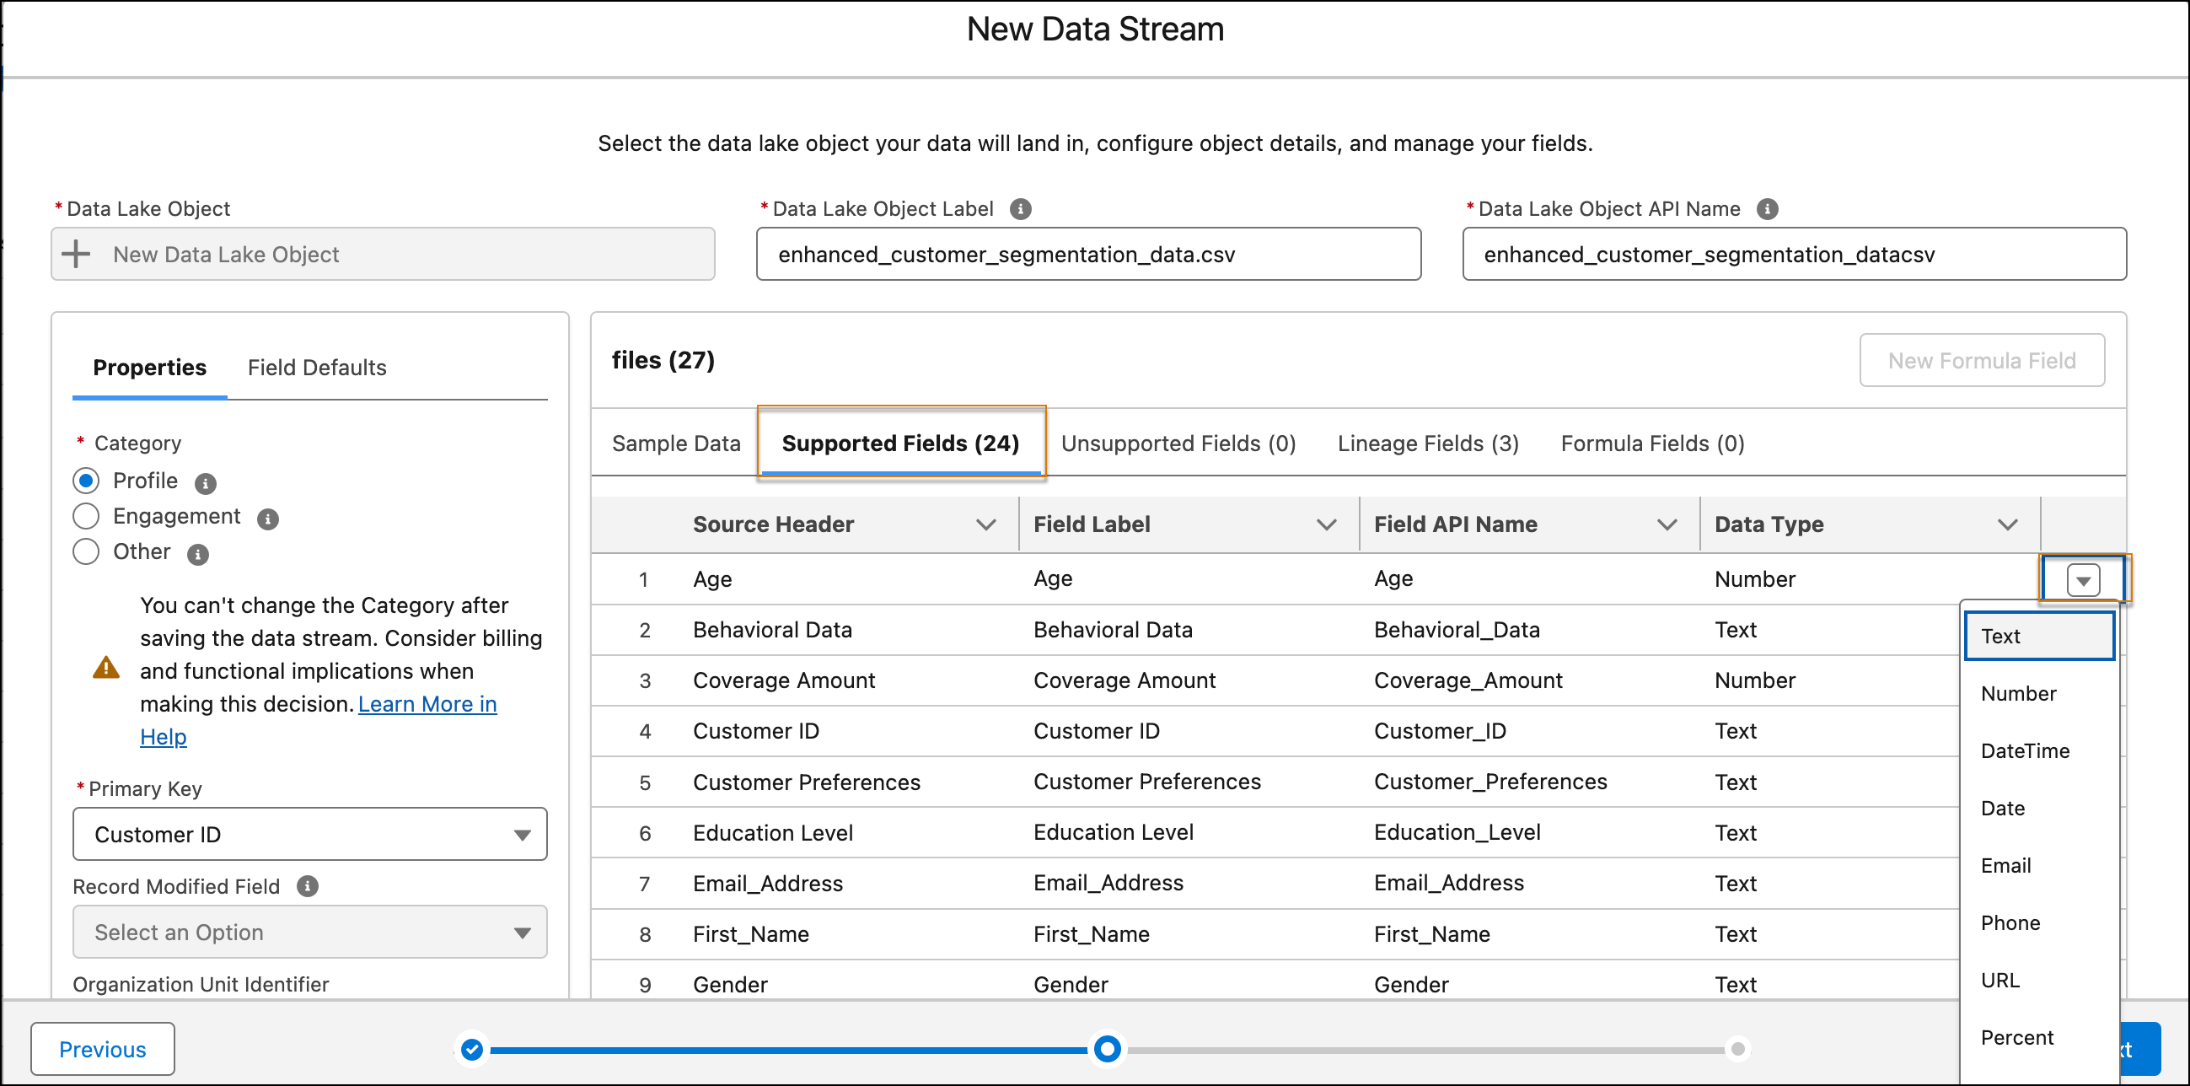
Task: Click the Previous button
Action: click(x=103, y=1050)
